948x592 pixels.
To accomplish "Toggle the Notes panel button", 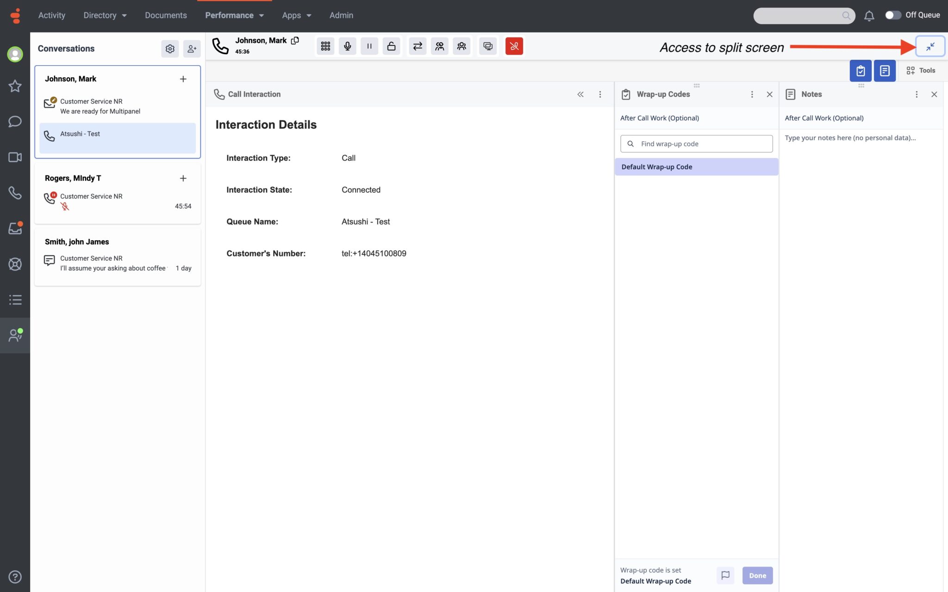I will [885, 70].
